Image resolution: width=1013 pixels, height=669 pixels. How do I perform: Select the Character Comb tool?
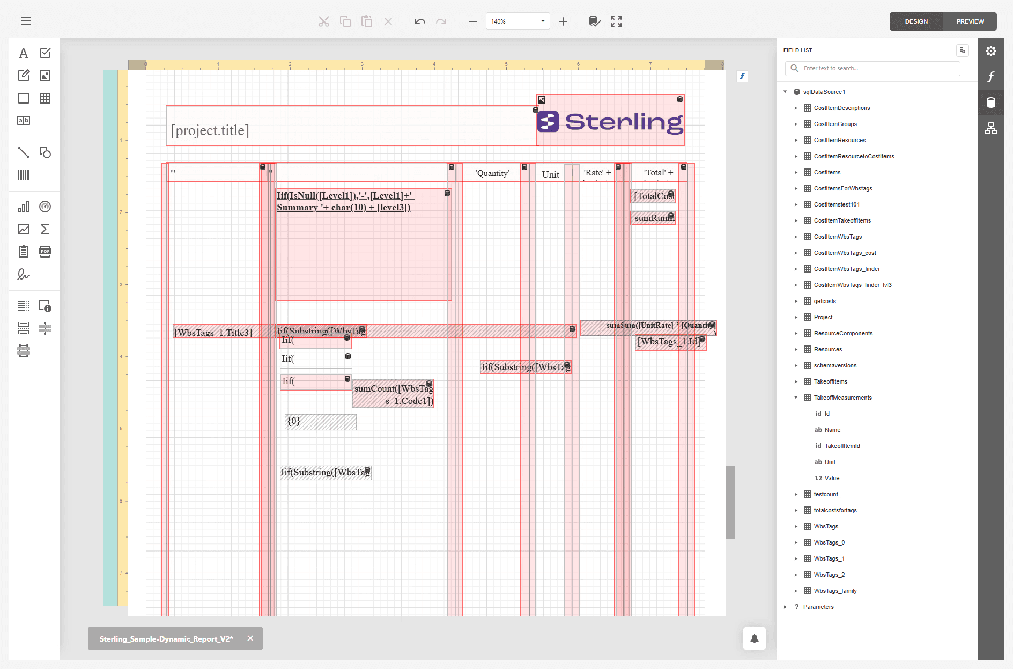[24, 120]
